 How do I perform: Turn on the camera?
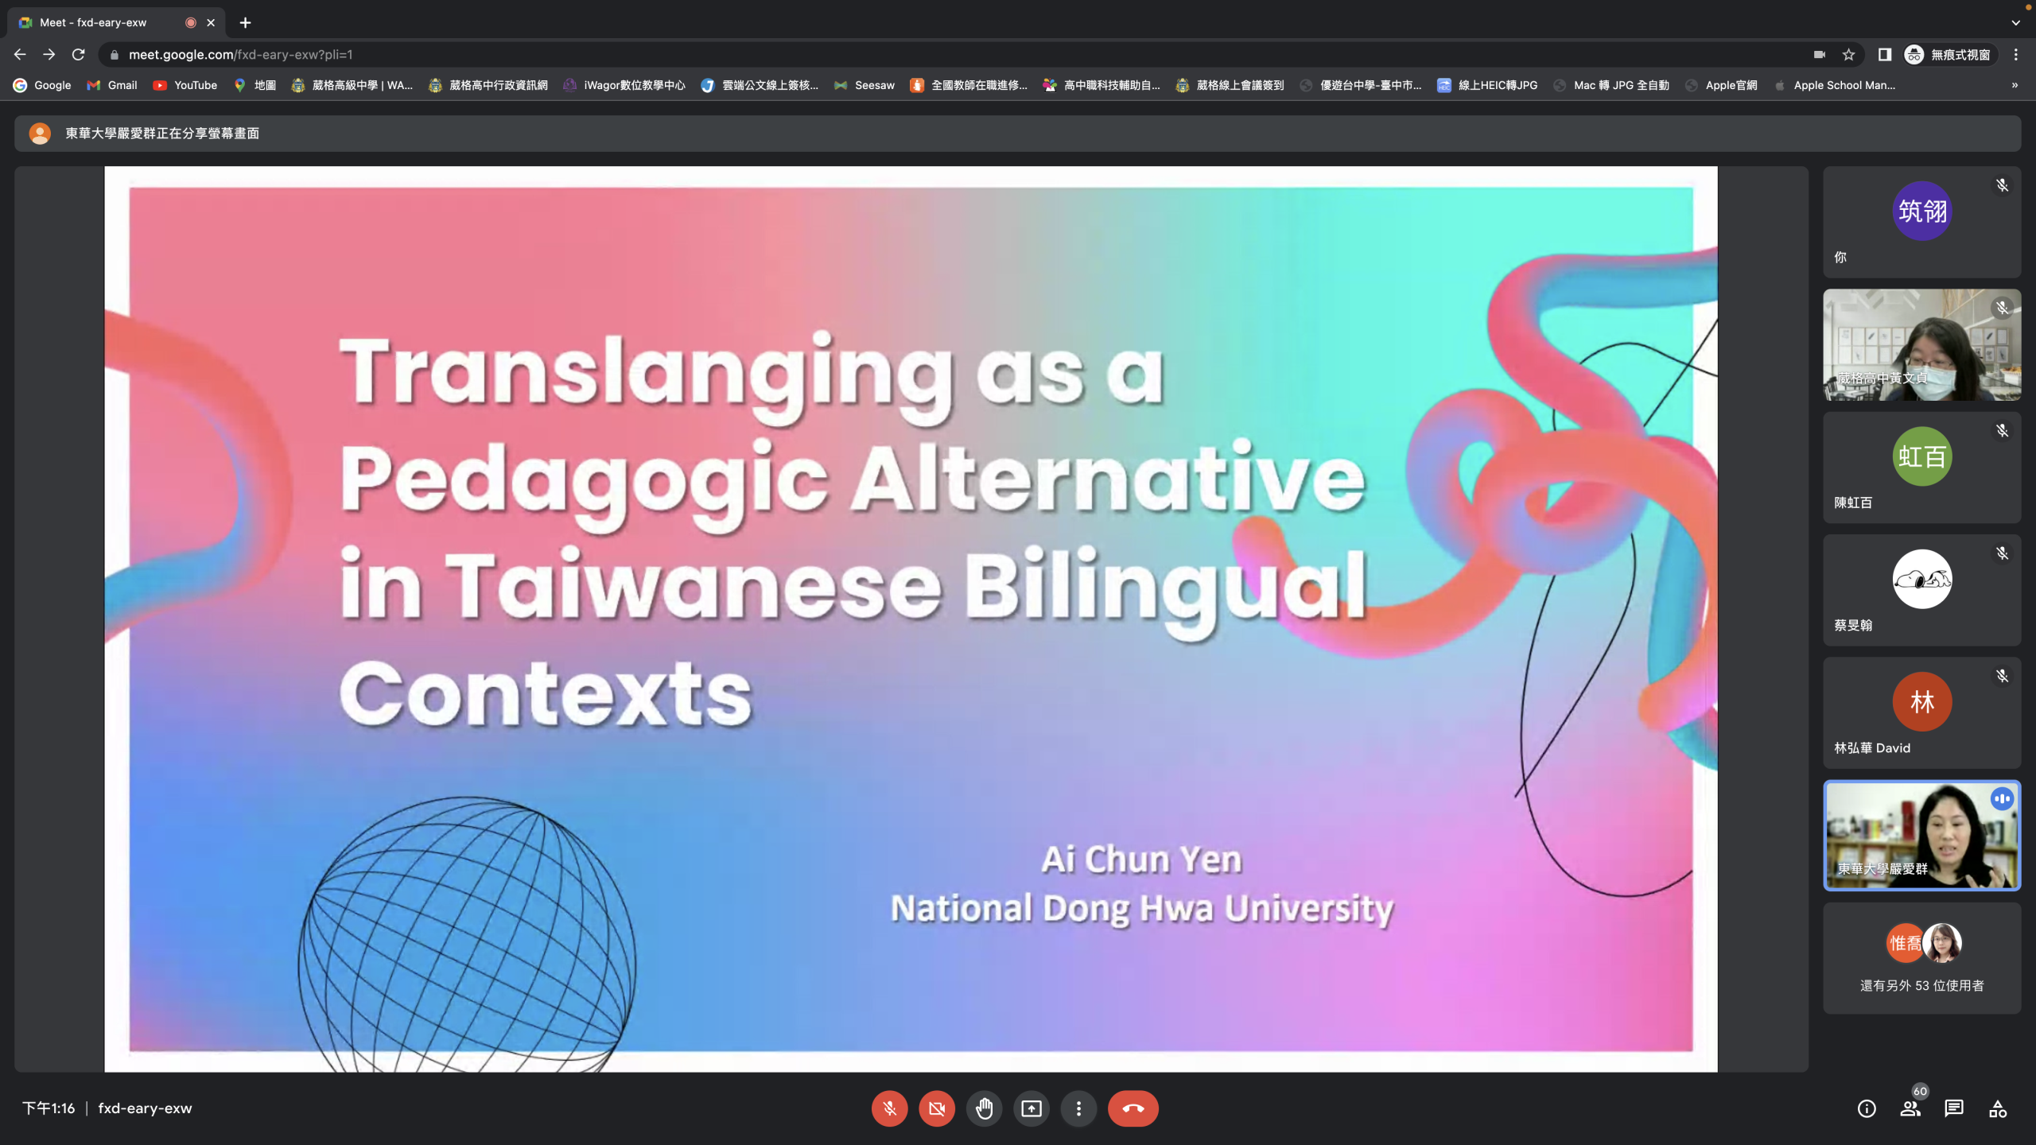[x=937, y=1108]
